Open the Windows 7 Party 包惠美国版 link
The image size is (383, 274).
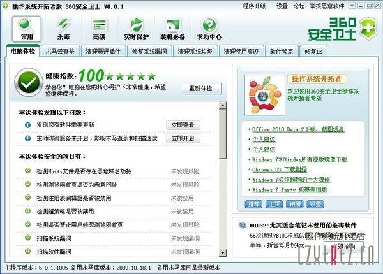[x=289, y=190]
